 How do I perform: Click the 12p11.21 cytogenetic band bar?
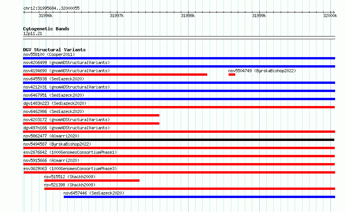click(x=179, y=38)
